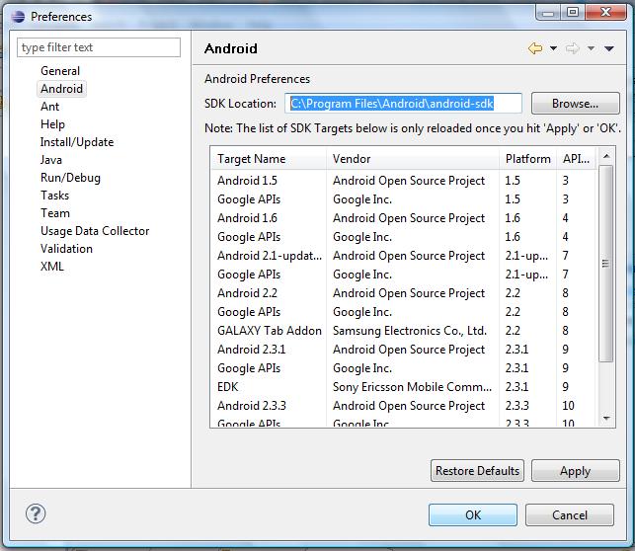Open the Usage Data Collector preferences
This screenshot has height=551, width=635.
[x=95, y=231]
